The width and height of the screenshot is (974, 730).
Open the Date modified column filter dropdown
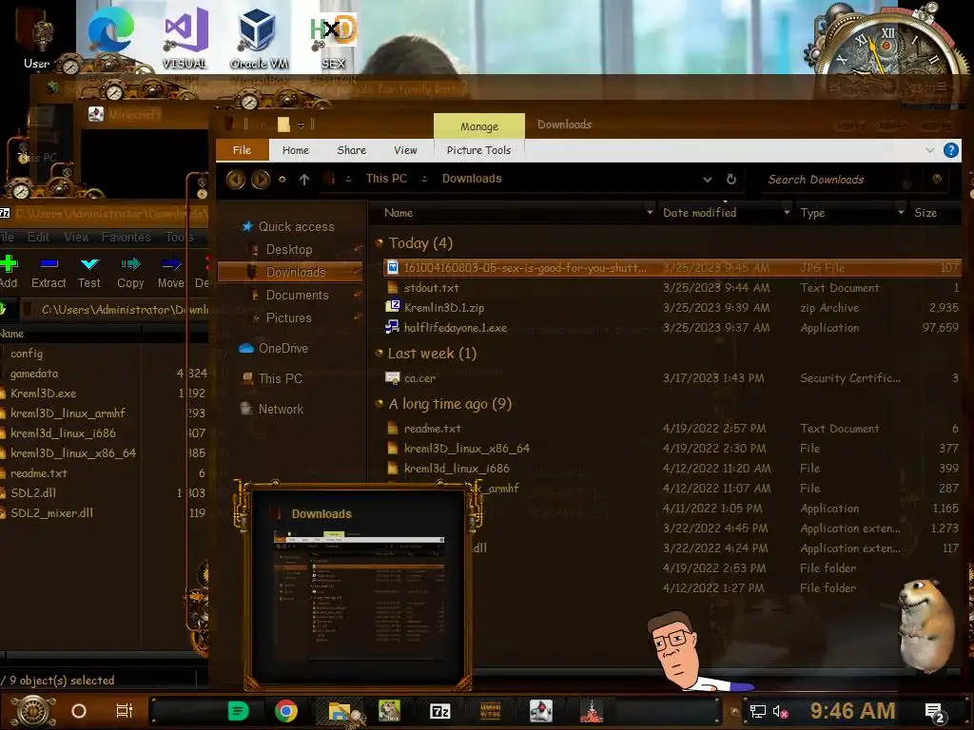coord(787,212)
